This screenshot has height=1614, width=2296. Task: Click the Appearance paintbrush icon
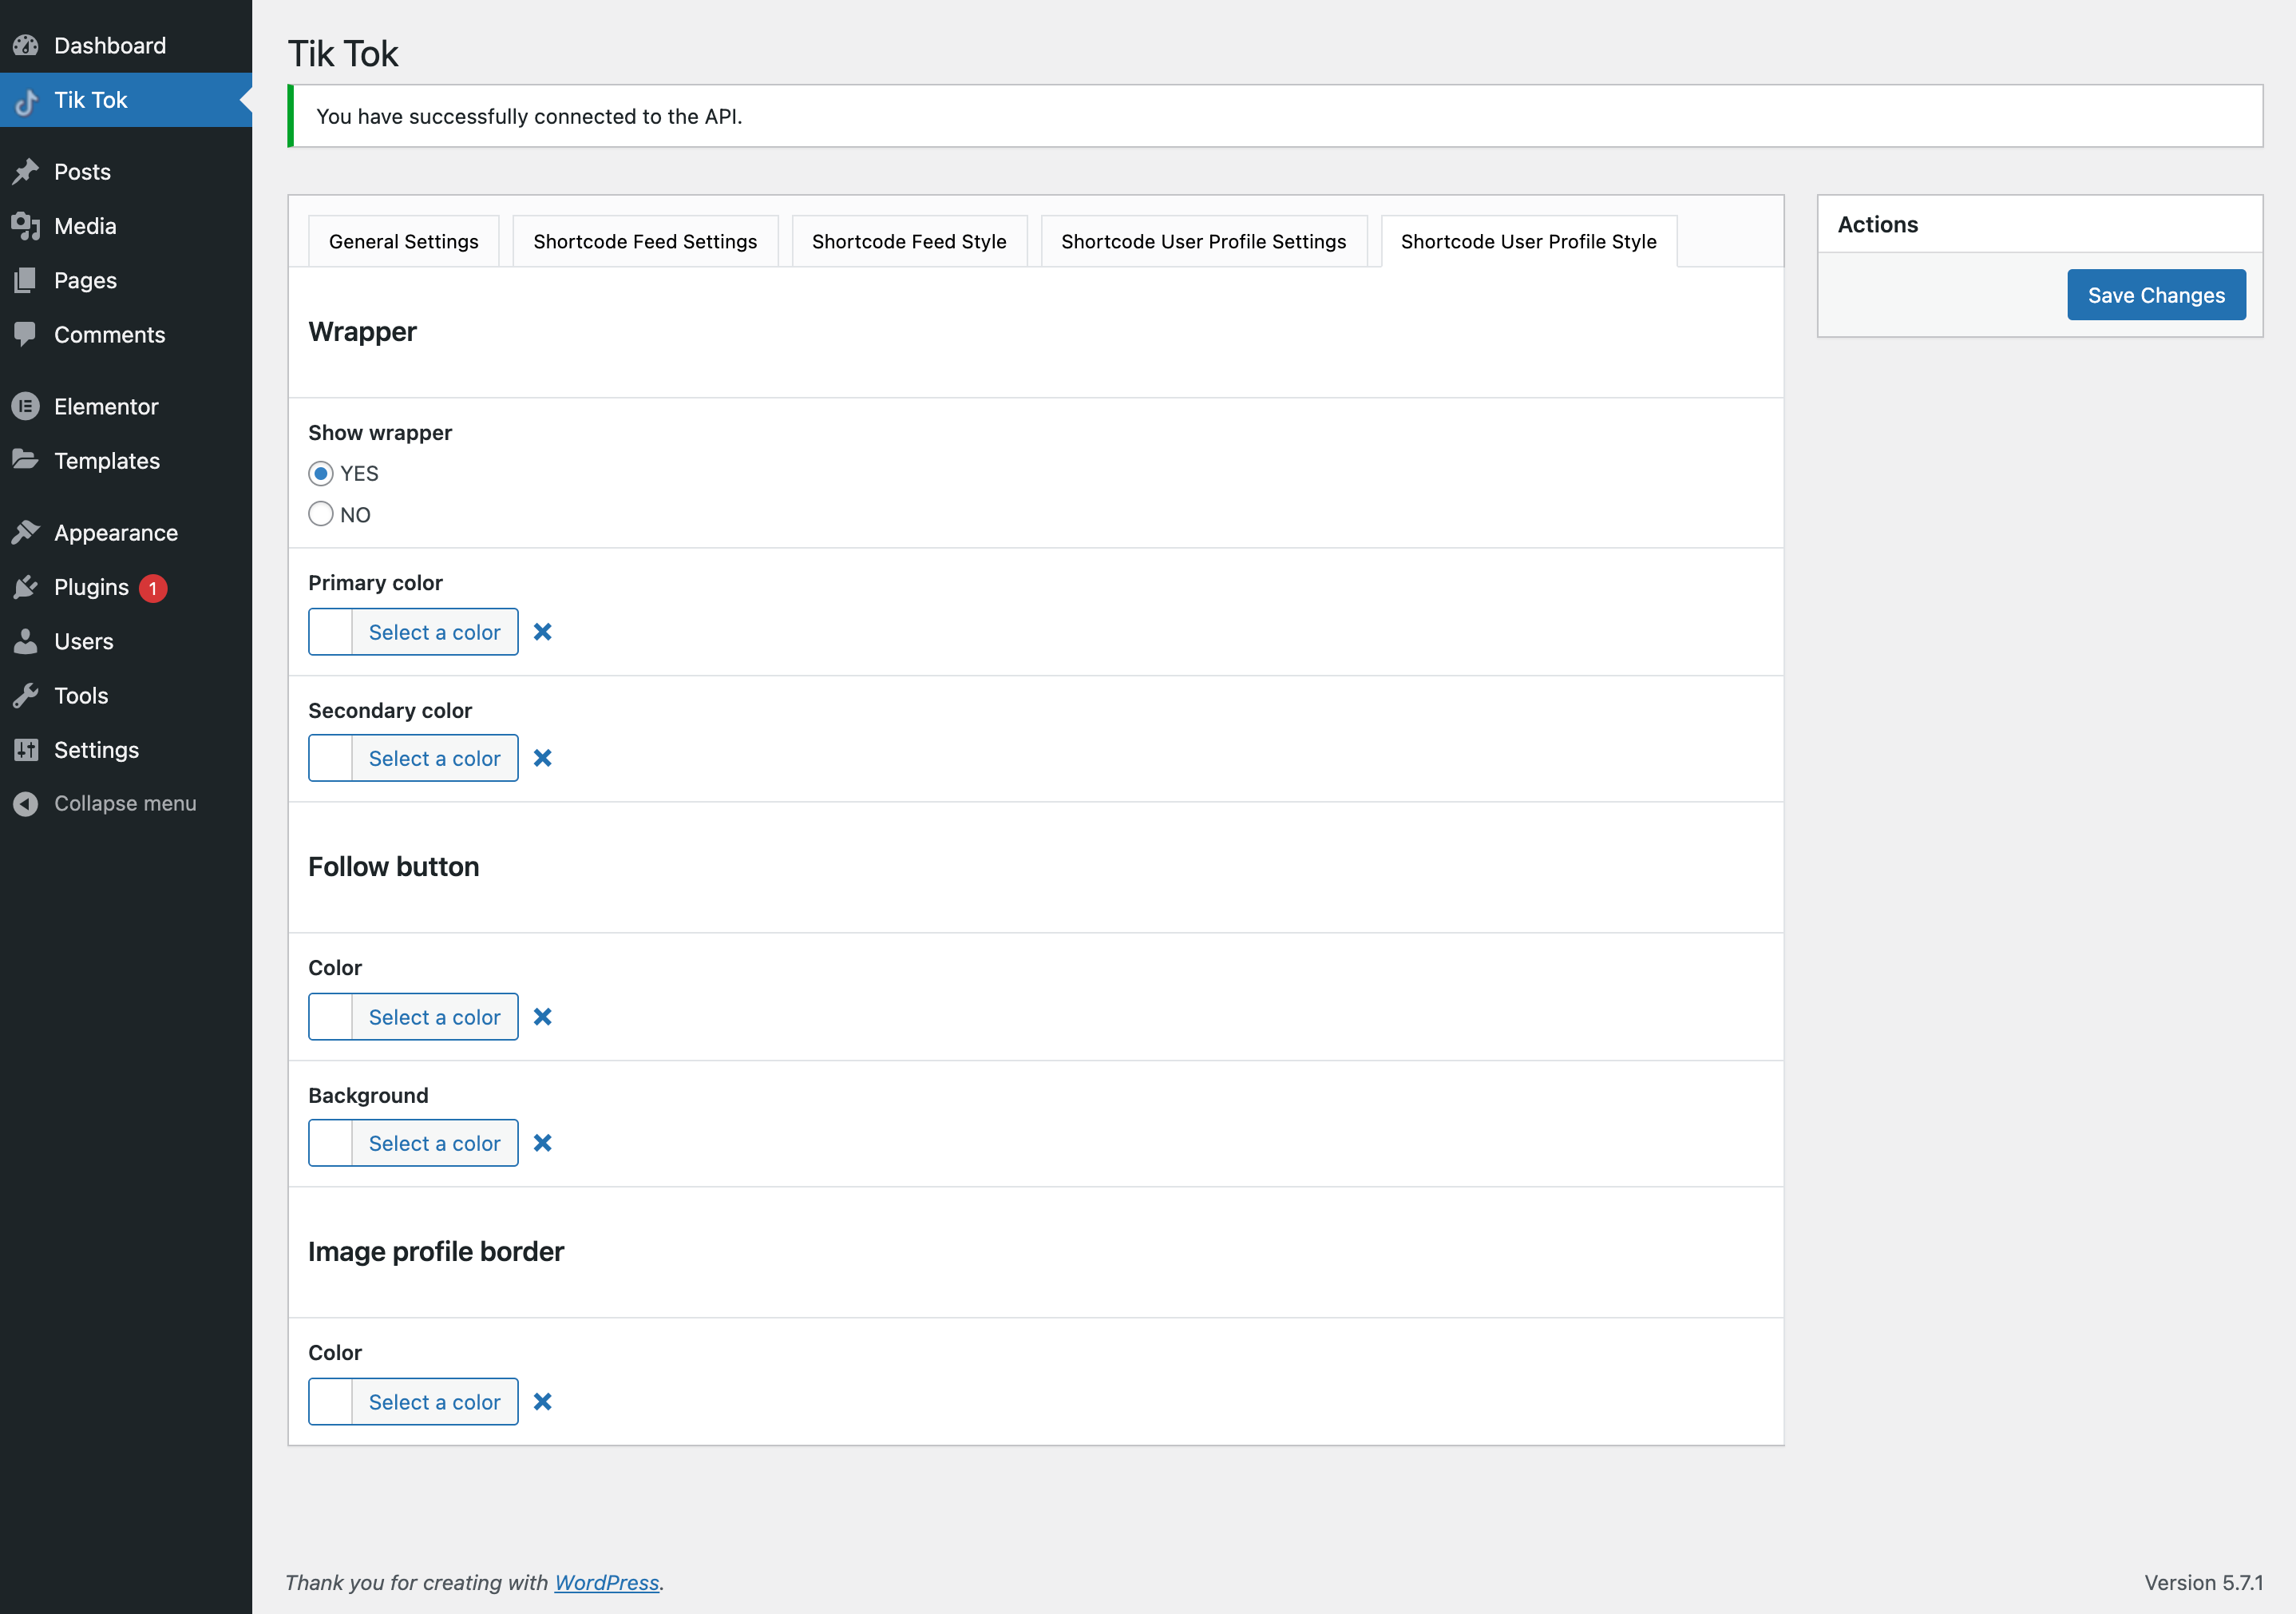pos(26,533)
